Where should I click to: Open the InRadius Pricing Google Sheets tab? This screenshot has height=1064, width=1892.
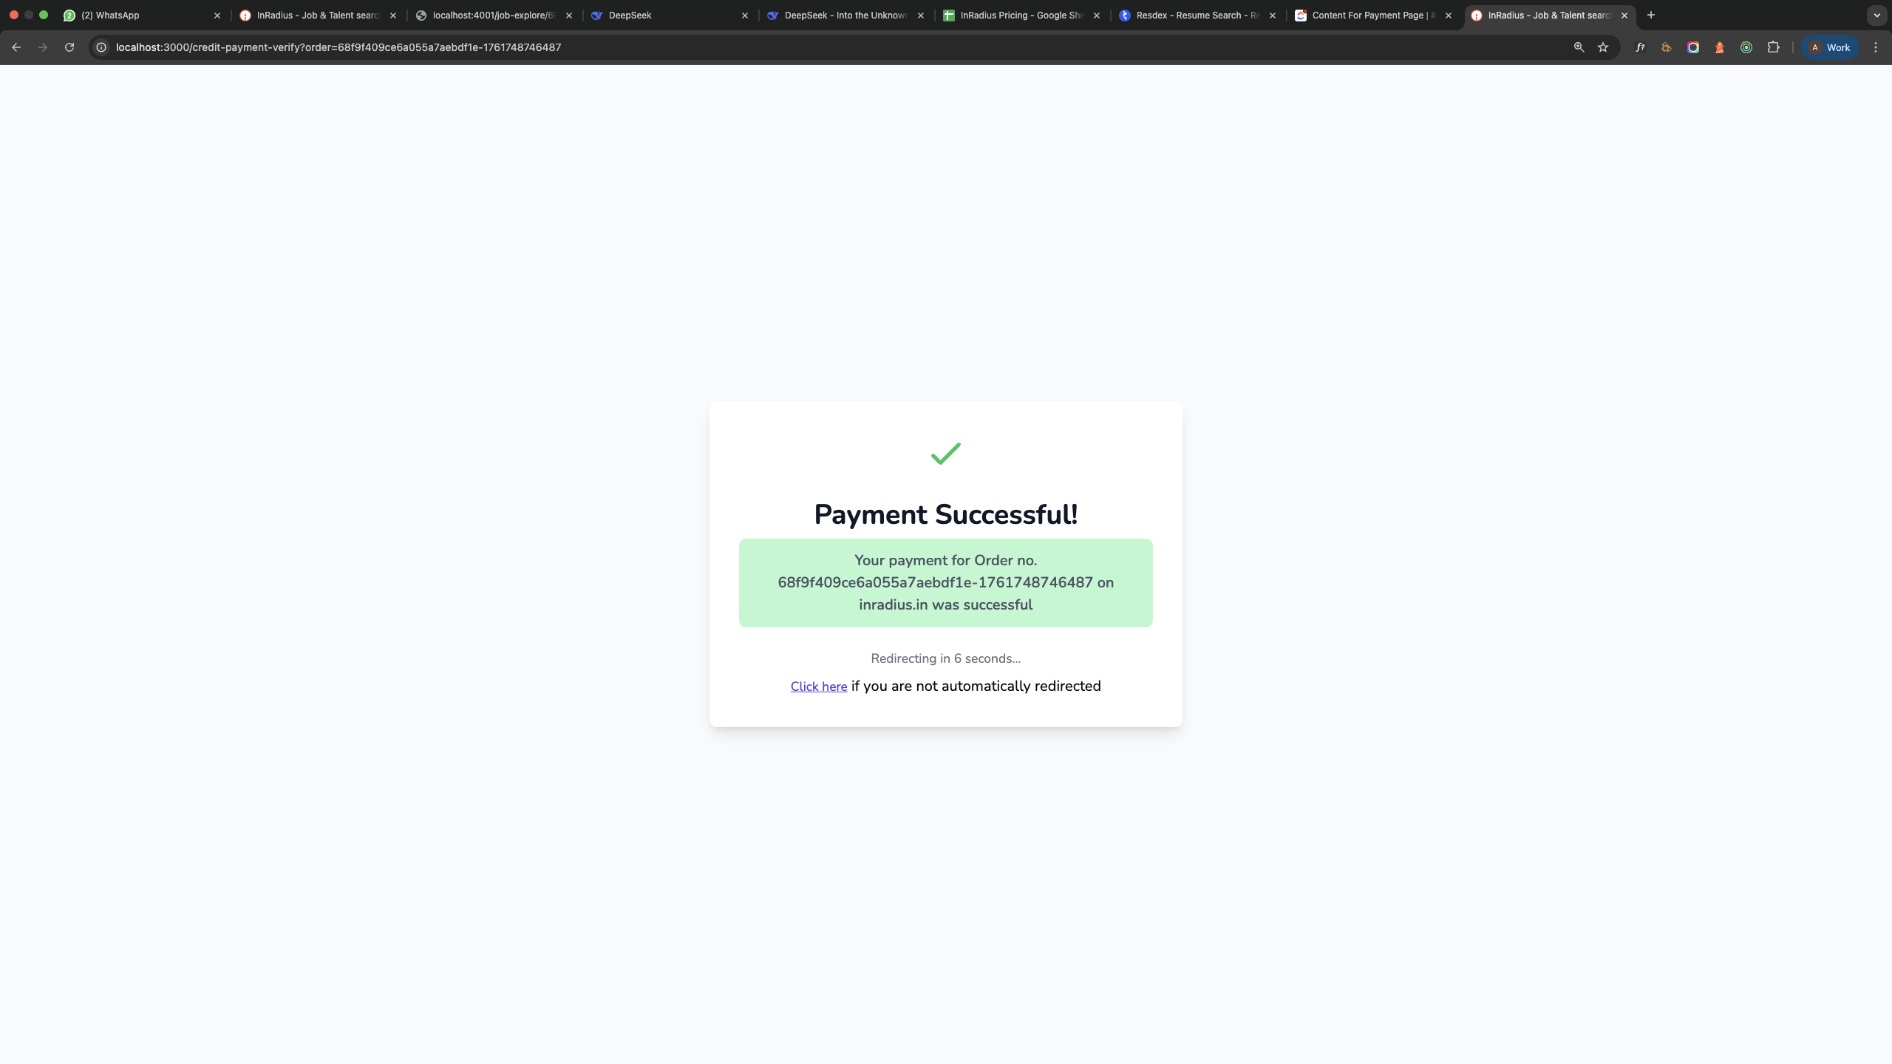click(1020, 15)
